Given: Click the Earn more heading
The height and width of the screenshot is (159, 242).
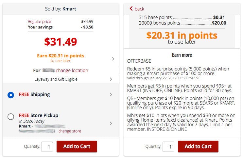Looking at the screenshot, I should (182, 55).
